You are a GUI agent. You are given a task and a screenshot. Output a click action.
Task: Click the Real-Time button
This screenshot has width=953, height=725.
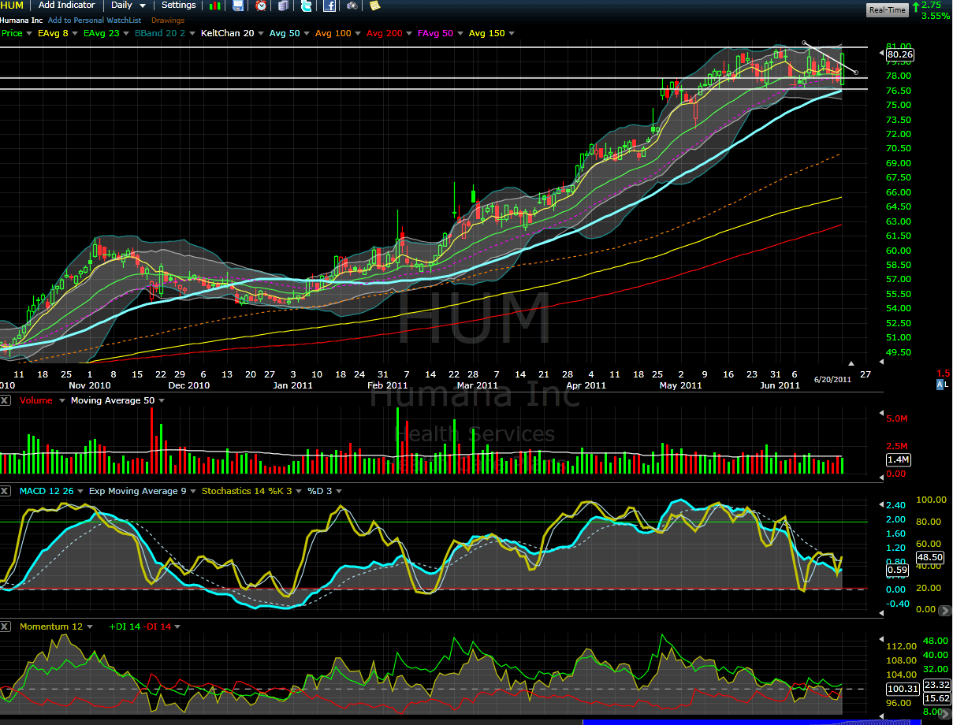pos(887,10)
